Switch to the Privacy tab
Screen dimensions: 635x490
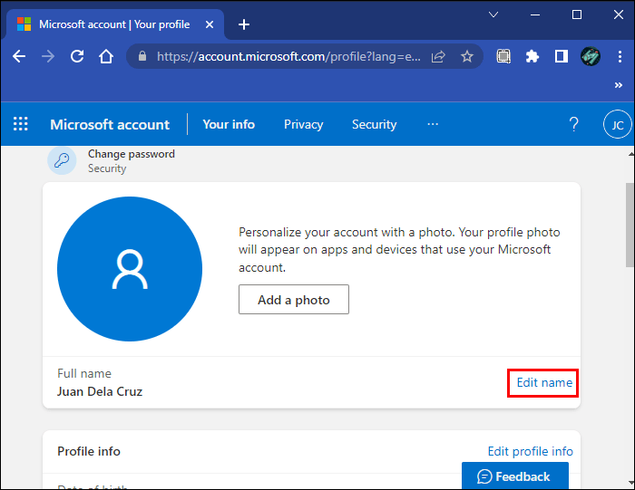pyautogui.click(x=303, y=124)
